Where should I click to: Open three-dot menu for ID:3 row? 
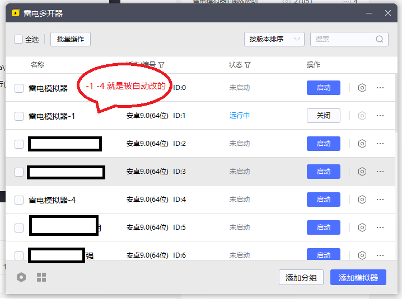380,172
